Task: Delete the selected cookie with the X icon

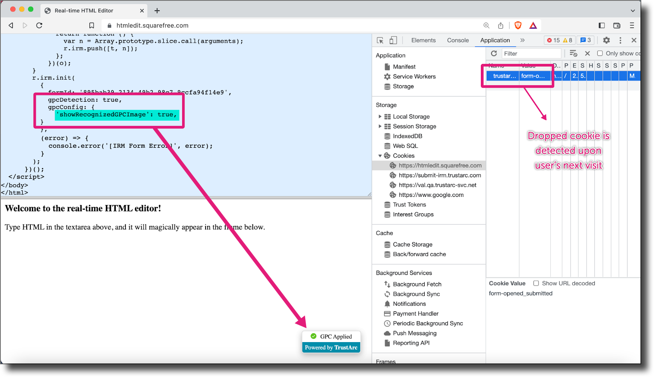Action: point(588,53)
